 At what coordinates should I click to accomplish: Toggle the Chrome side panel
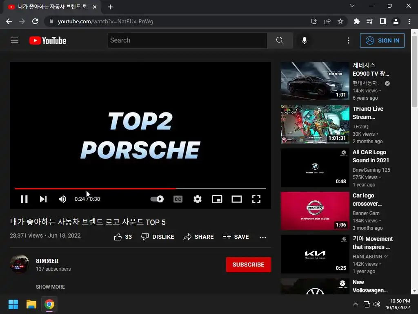tap(383, 21)
